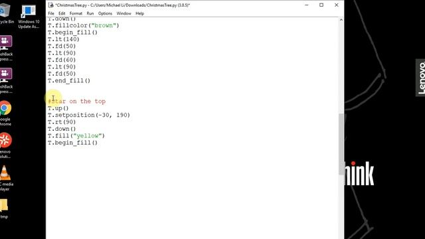Viewport: 425px width, 239px height.
Task: Open the Window menu
Action: pyautogui.click(x=124, y=13)
